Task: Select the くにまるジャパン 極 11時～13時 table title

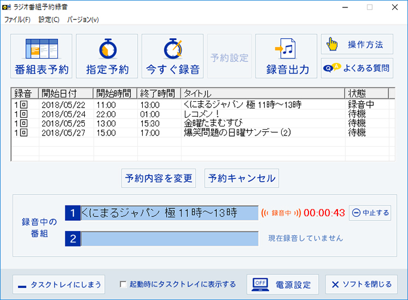Action: [x=242, y=105]
